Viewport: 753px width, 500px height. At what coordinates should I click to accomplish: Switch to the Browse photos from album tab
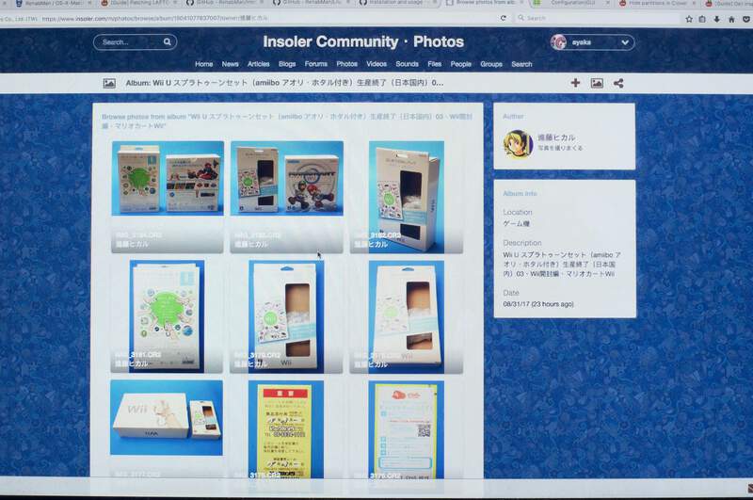[x=485, y=3]
